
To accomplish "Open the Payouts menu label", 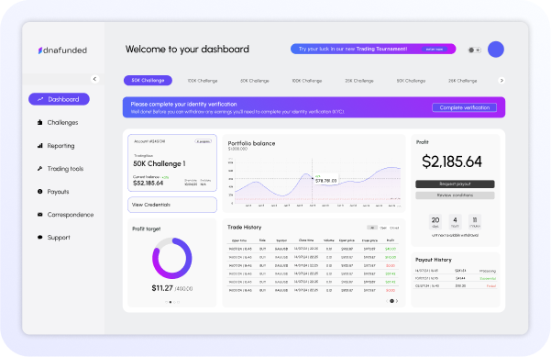I will click(x=58, y=191).
